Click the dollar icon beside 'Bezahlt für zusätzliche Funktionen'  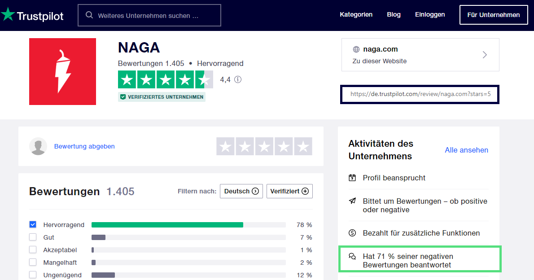(x=353, y=233)
